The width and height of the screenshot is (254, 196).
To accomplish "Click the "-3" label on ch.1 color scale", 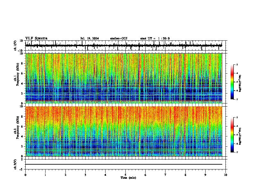I will [236, 64].
